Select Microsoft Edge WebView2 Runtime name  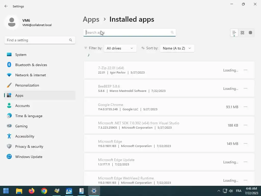click(x=126, y=178)
